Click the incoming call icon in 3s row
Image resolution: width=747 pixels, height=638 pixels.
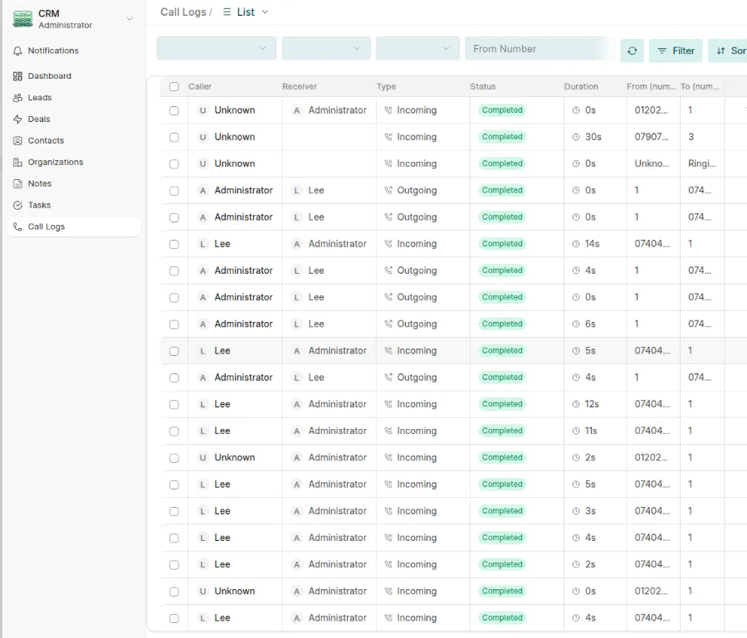tap(388, 511)
